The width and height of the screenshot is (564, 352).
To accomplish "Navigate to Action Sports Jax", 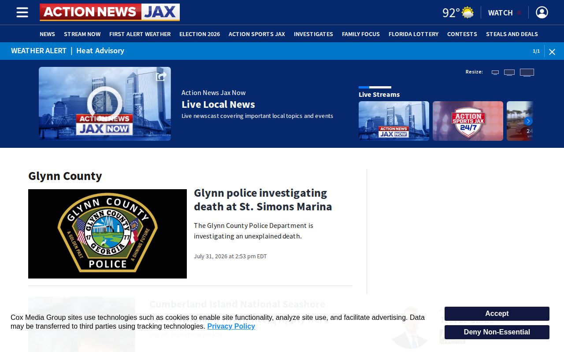I will [x=257, y=34].
